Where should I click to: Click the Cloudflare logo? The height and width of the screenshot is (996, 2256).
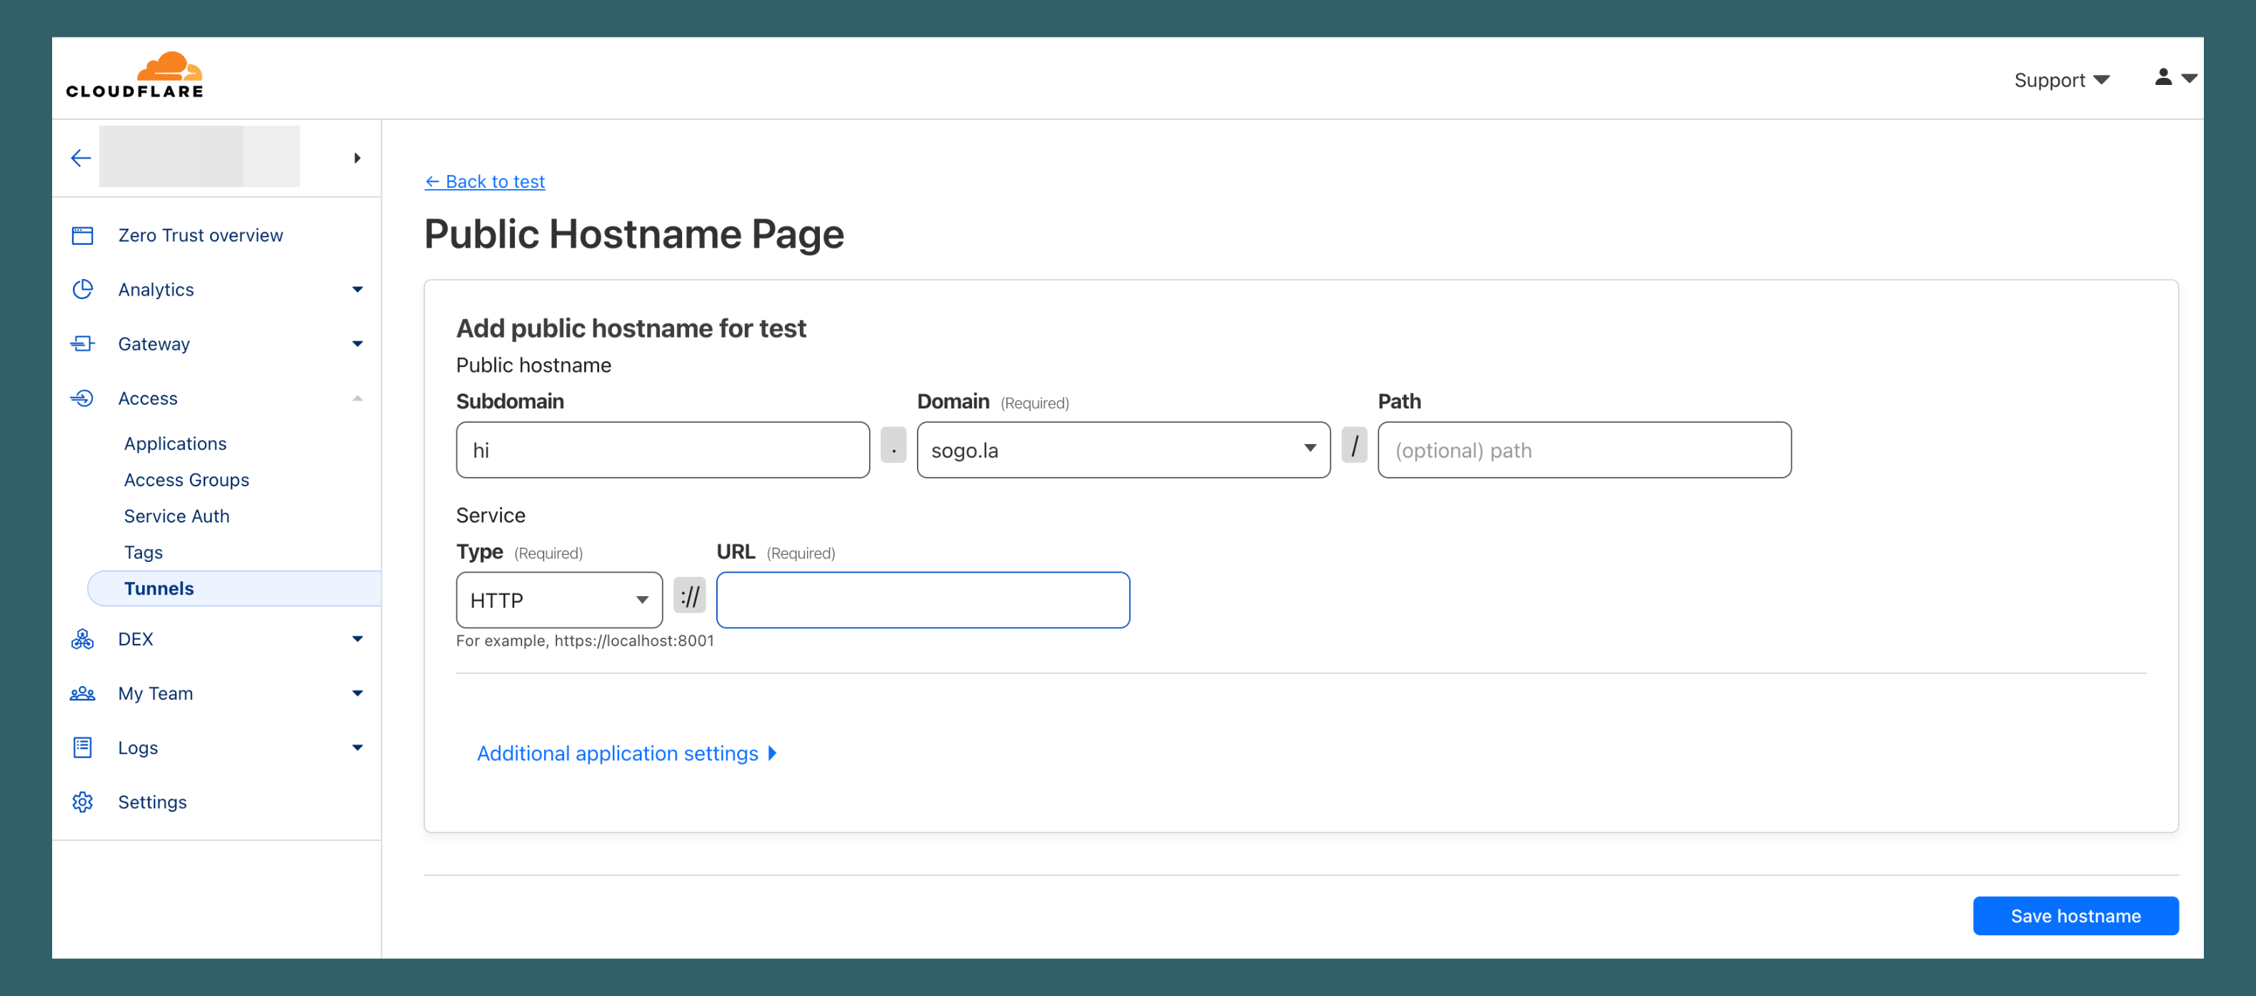(x=135, y=75)
